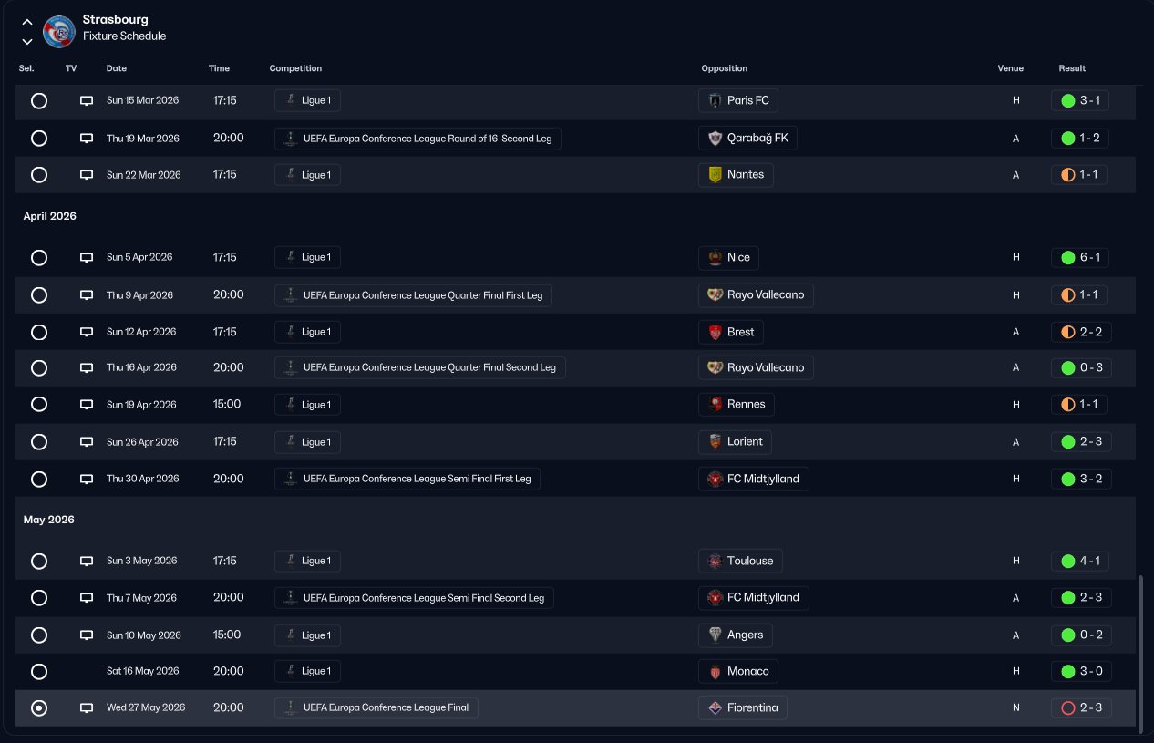The image size is (1154, 743).
Task: Open the FC Midtjylland opposition on 30 Apr
Action: (x=753, y=480)
